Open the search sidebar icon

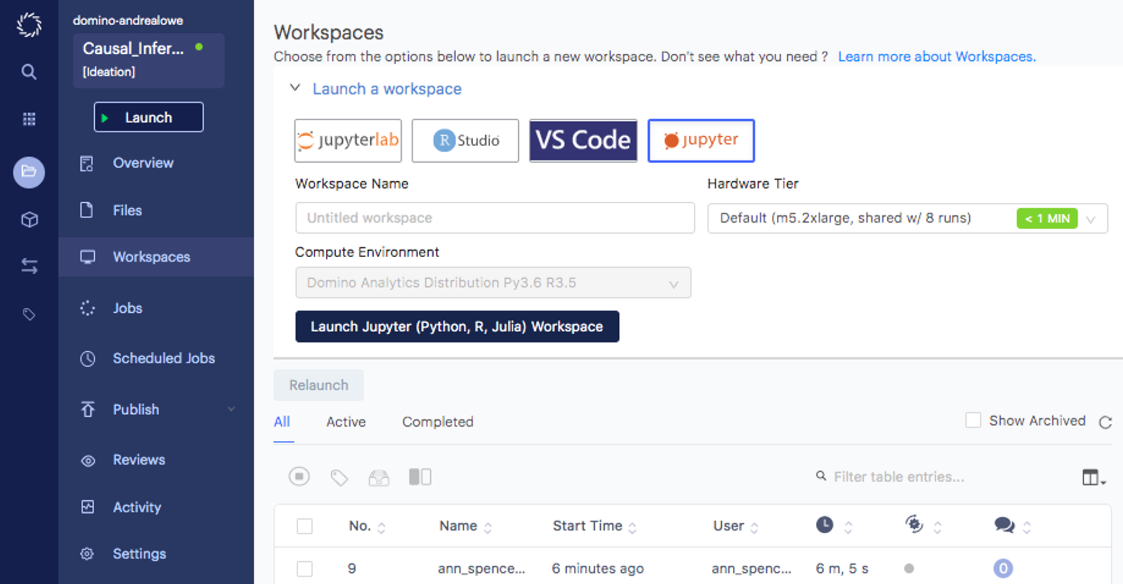pos(28,71)
